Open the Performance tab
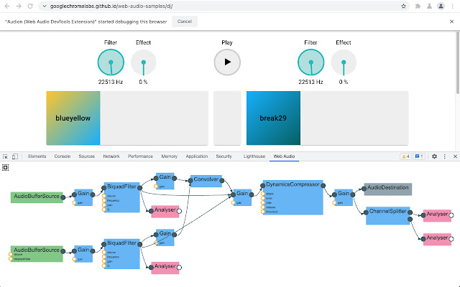Image resolution: width=460 pixels, height=287 pixels. (140, 156)
